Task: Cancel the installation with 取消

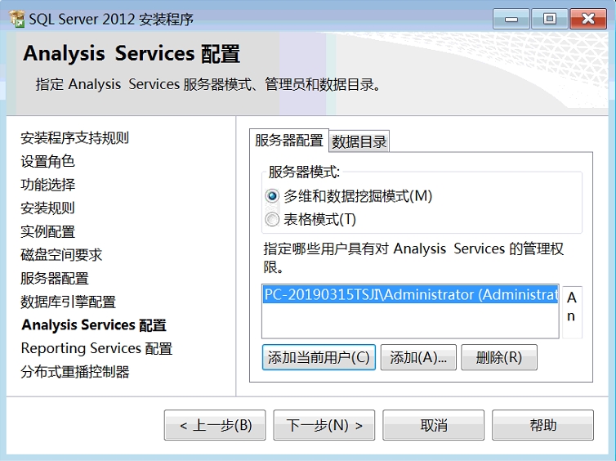Action: (434, 425)
